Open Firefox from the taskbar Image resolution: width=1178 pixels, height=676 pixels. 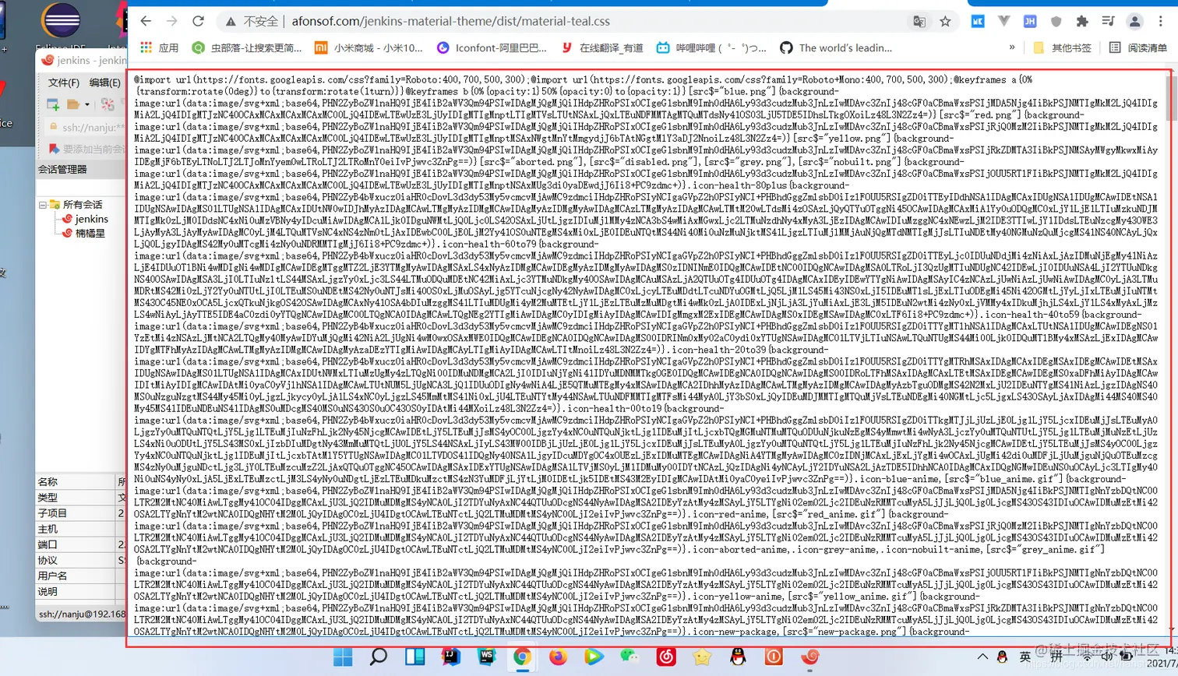pos(558,657)
